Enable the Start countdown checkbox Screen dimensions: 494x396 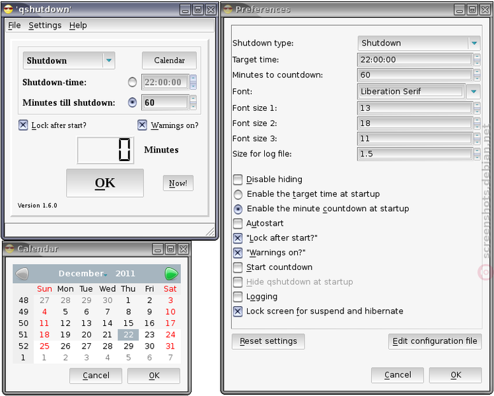pyautogui.click(x=238, y=267)
